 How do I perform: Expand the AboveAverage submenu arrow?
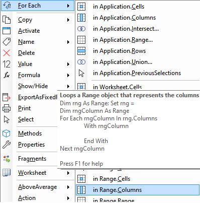pos(68,187)
